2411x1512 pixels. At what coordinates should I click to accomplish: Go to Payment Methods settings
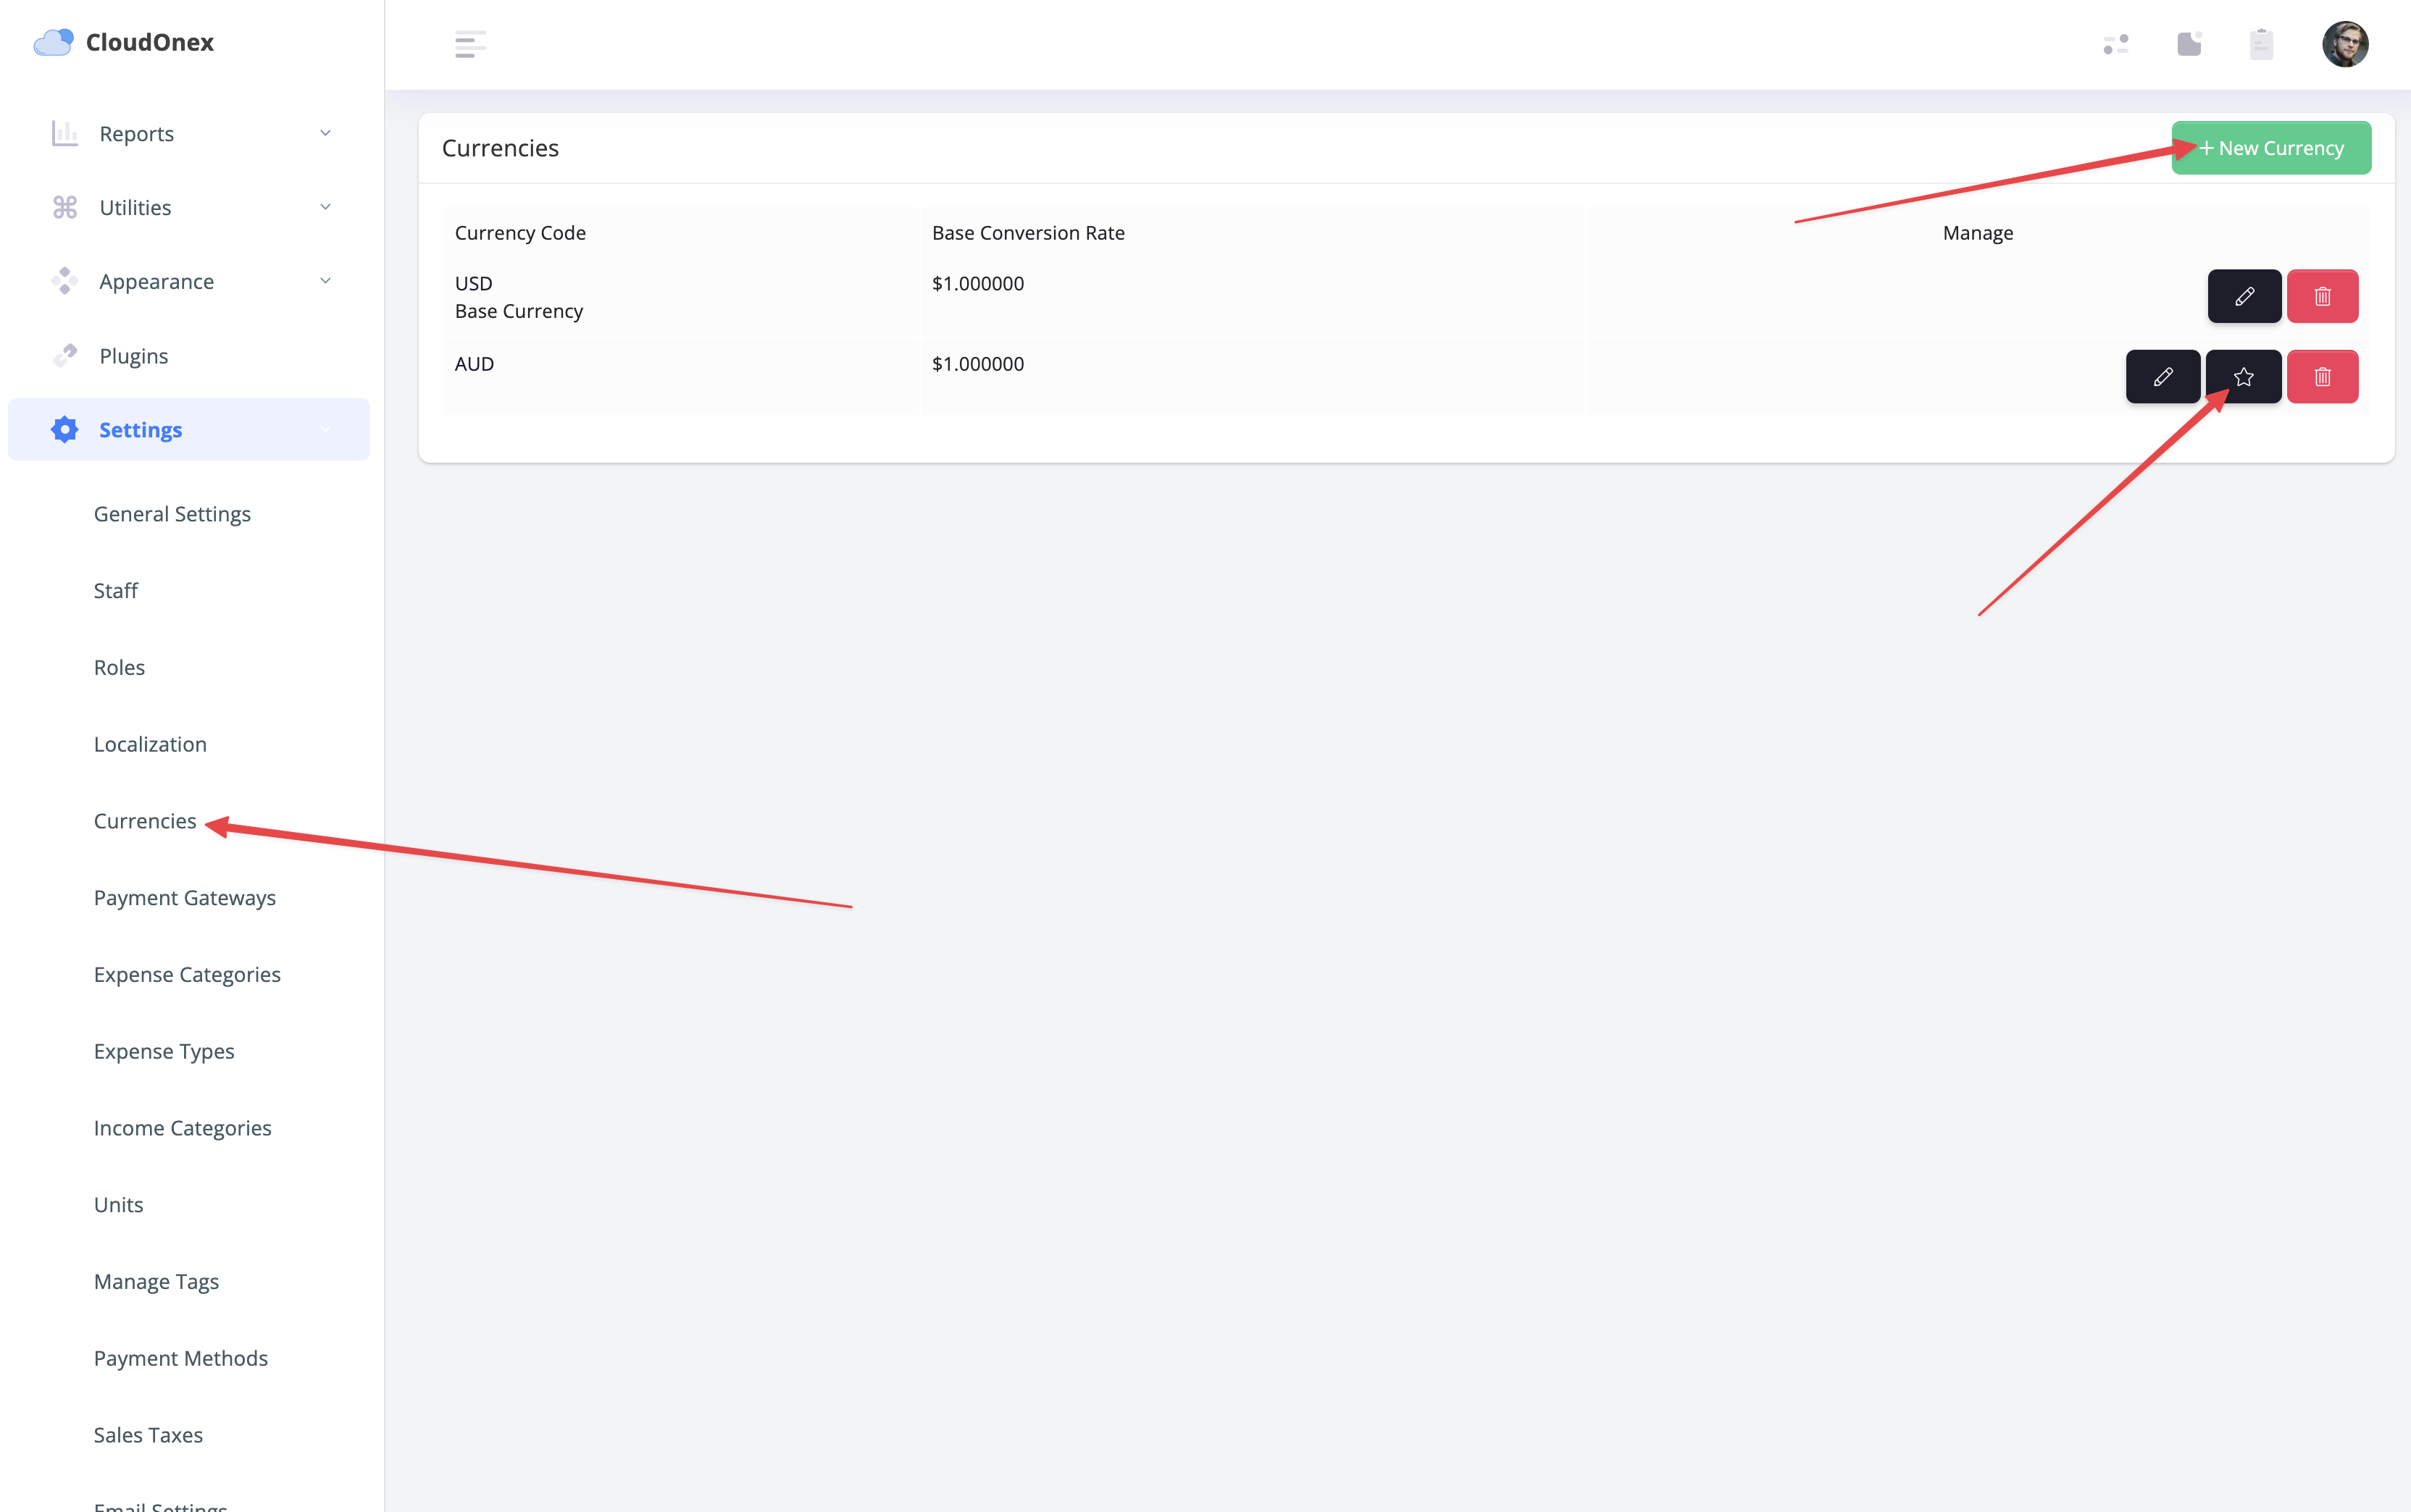[x=181, y=1358]
